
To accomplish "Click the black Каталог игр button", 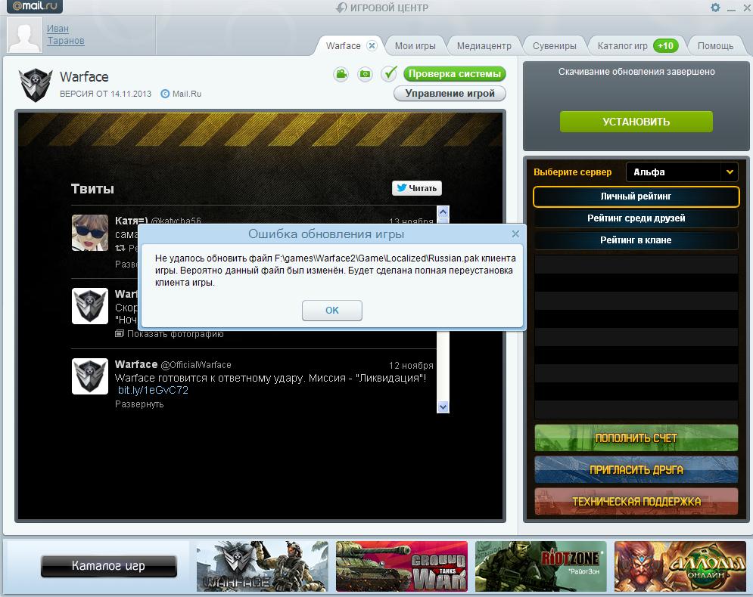I will point(108,566).
